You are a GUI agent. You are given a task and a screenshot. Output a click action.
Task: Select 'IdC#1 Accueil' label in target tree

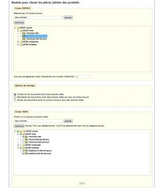coord(32,131)
